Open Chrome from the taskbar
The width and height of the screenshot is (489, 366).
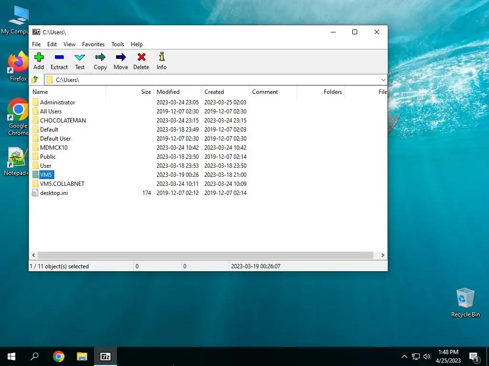pyautogui.click(x=59, y=356)
